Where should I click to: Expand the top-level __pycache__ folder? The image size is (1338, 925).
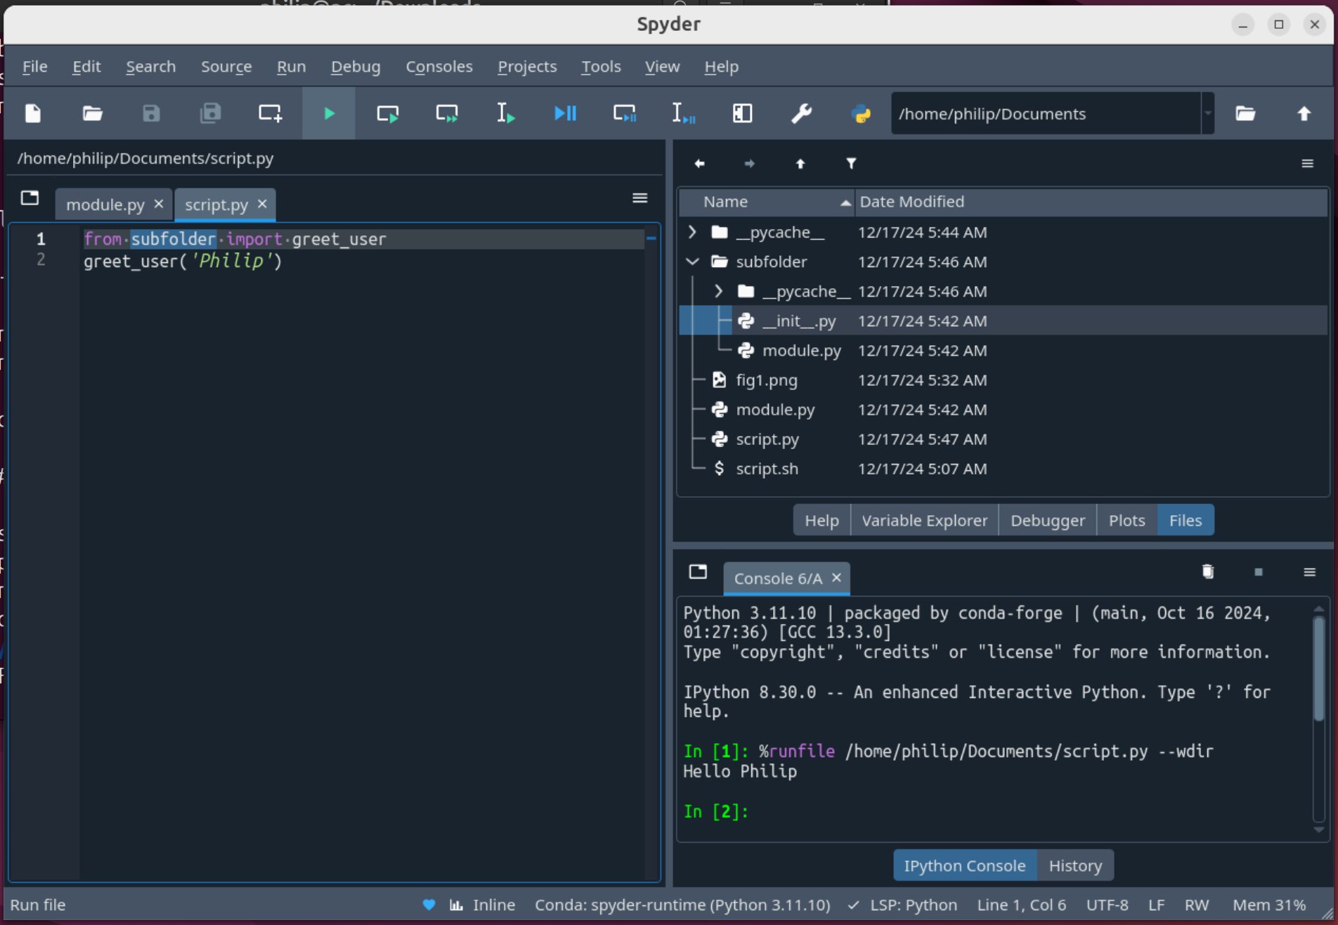click(x=692, y=232)
